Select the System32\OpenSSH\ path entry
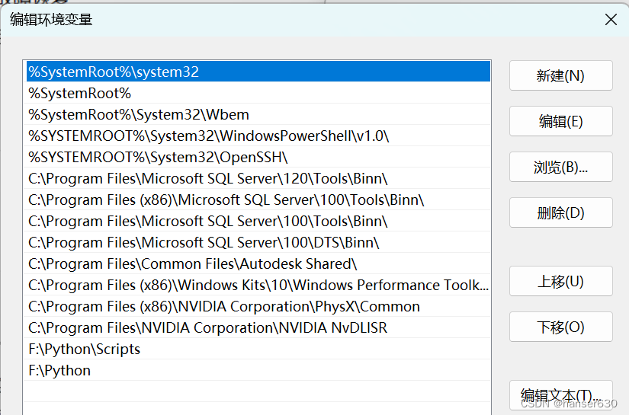The height and width of the screenshot is (415, 629). [x=258, y=157]
